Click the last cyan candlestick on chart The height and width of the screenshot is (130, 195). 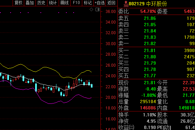(92, 86)
